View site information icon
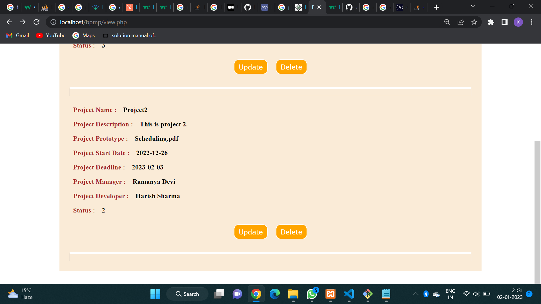Screen dimensions: 541x304 coord(53,22)
